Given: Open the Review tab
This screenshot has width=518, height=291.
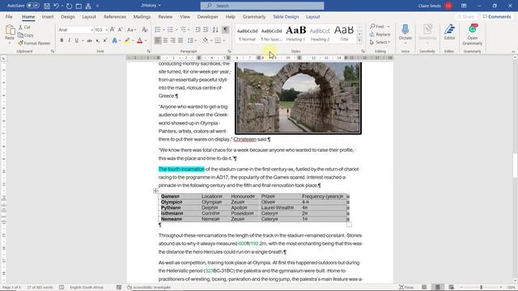Looking at the screenshot, I should [x=165, y=16].
